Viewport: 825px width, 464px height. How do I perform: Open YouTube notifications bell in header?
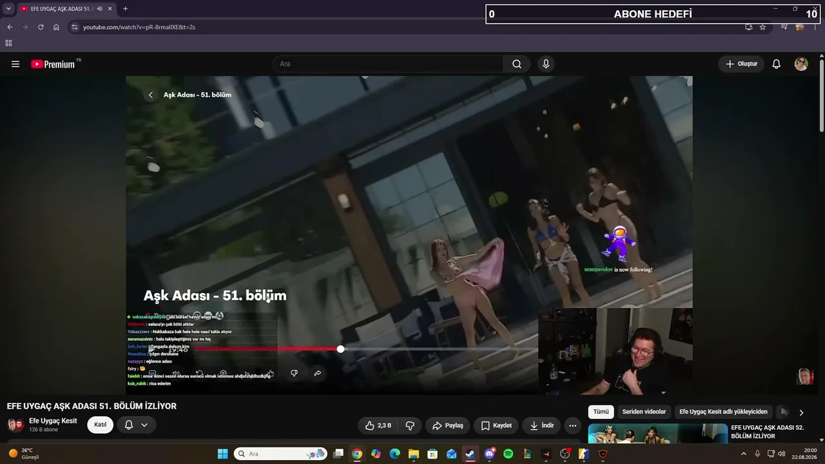[x=777, y=64]
